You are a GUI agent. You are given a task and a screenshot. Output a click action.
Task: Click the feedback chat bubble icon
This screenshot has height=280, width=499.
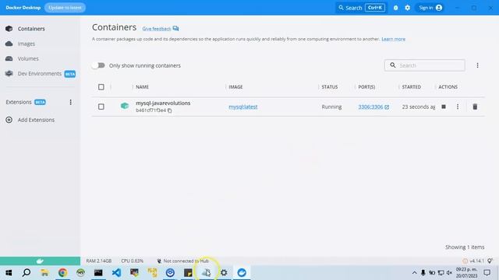[x=175, y=29]
